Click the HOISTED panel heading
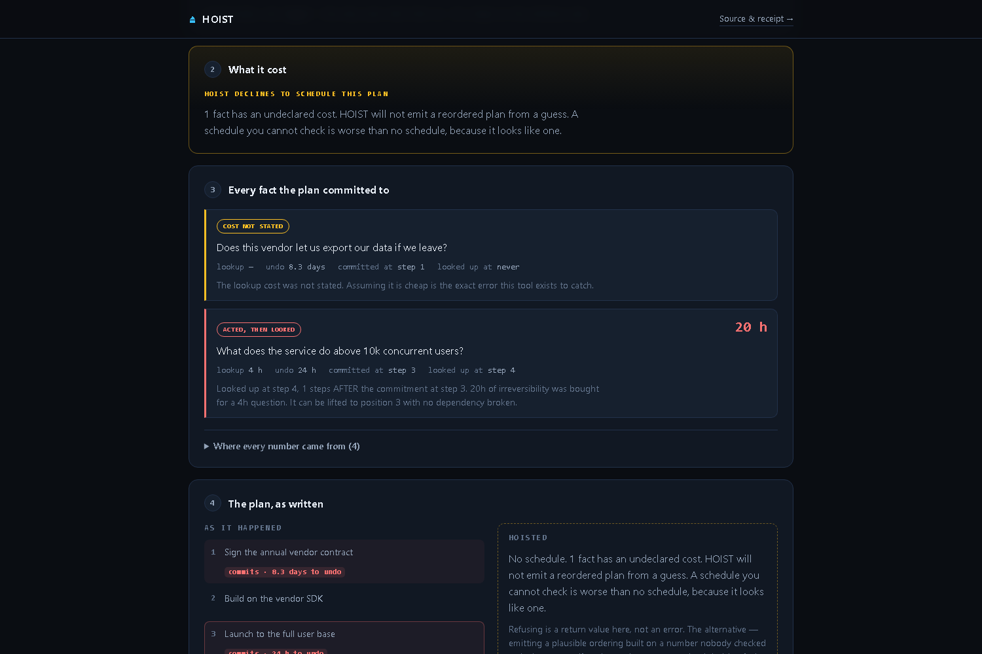The height and width of the screenshot is (654, 982). click(x=528, y=538)
